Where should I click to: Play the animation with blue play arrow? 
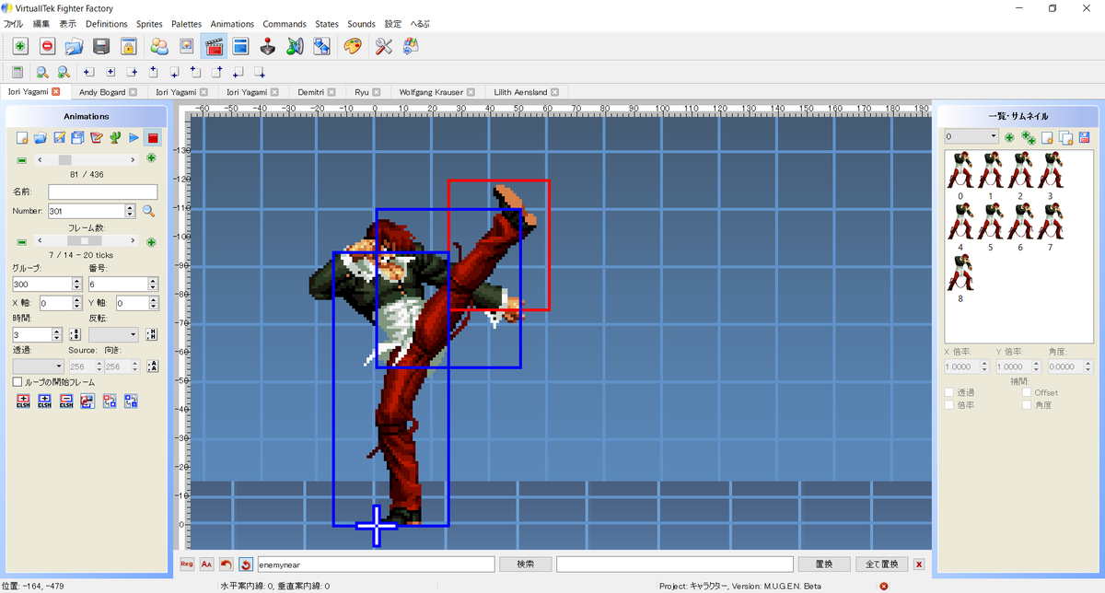click(134, 138)
